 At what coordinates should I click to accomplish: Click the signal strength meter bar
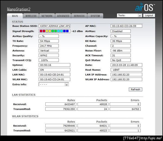[x=54, y=31]
